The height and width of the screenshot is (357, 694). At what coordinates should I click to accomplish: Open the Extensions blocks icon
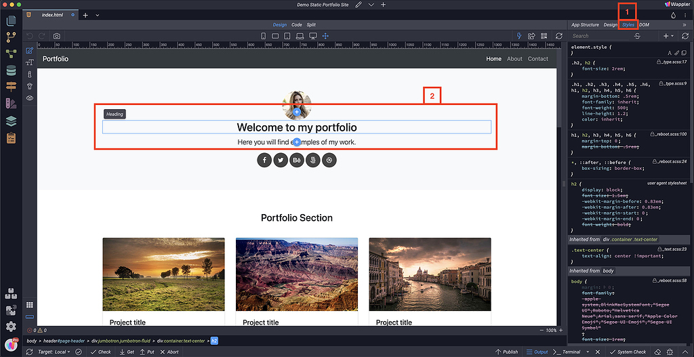11,293
